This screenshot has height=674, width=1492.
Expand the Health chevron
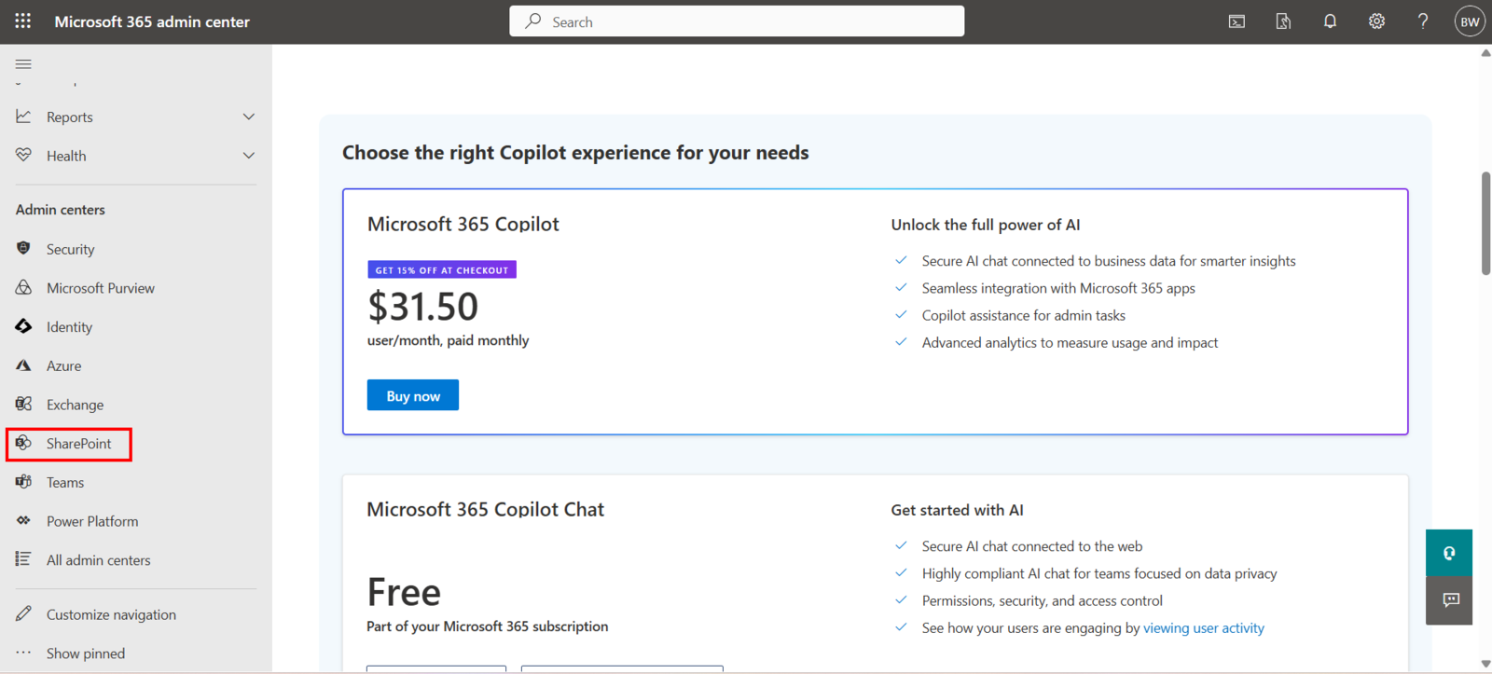click(249, 156)
